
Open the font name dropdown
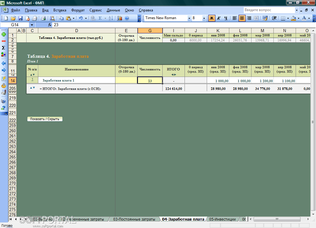[x=189, y=18]
